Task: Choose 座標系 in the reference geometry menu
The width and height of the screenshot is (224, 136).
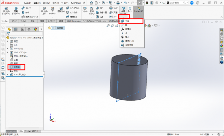Action: pyautogui.click(x=128, y=29)
